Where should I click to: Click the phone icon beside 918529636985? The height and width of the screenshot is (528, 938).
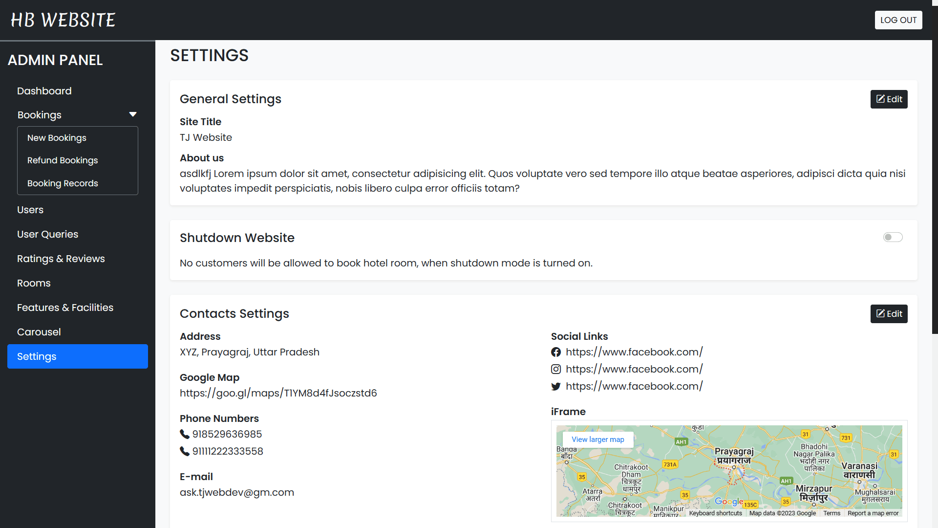coord(184,434)
